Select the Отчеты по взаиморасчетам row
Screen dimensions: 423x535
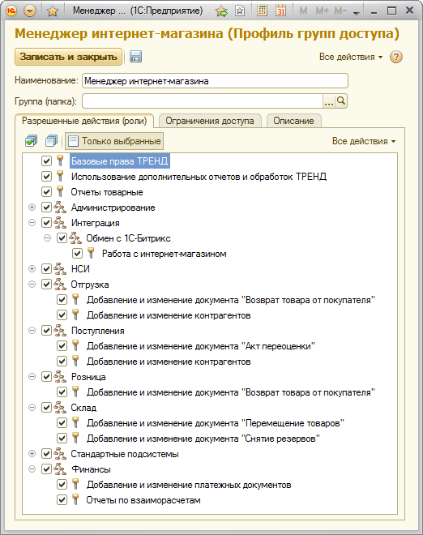click(143, 500)
